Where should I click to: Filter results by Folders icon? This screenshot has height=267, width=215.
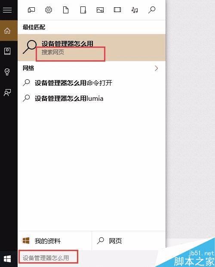(83, 10)
